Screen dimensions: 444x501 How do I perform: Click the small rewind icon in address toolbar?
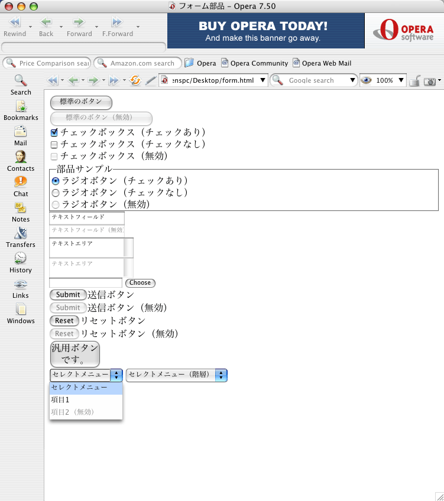53,80
